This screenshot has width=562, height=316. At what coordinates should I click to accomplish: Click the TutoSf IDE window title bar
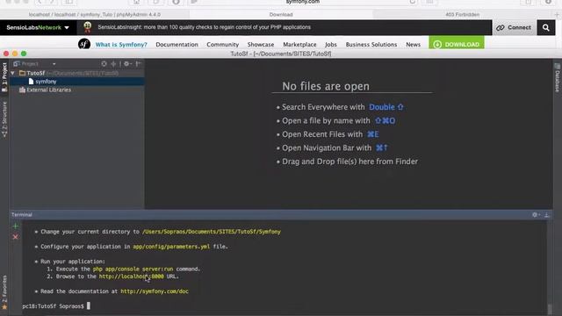coord(281,54)
